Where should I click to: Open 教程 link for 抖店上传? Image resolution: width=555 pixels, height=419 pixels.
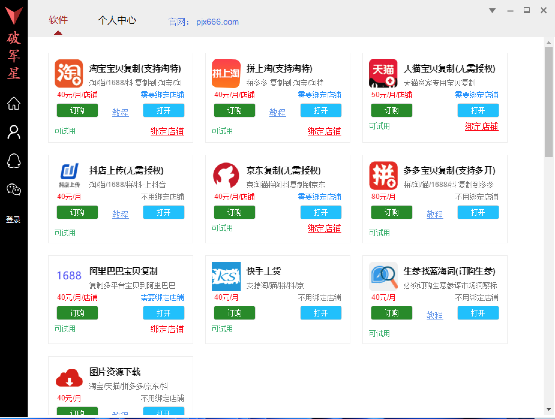[x=120, y=215]
